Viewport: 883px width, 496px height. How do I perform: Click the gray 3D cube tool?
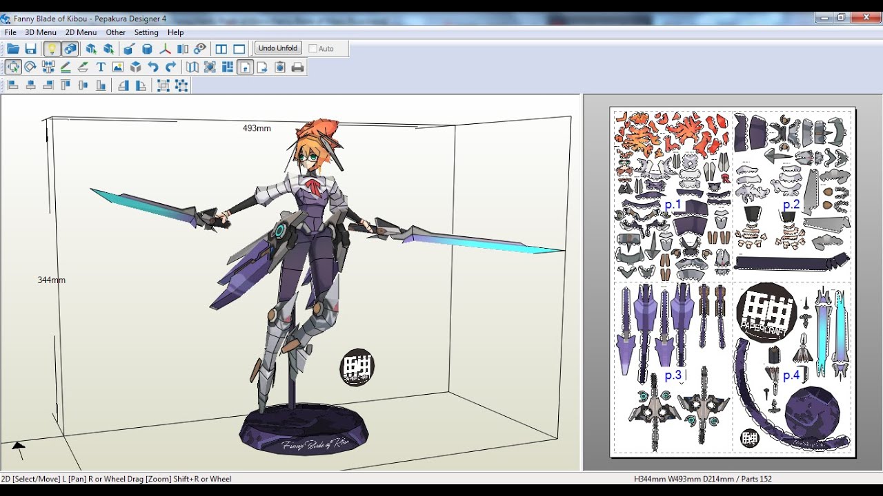(136, 67)
